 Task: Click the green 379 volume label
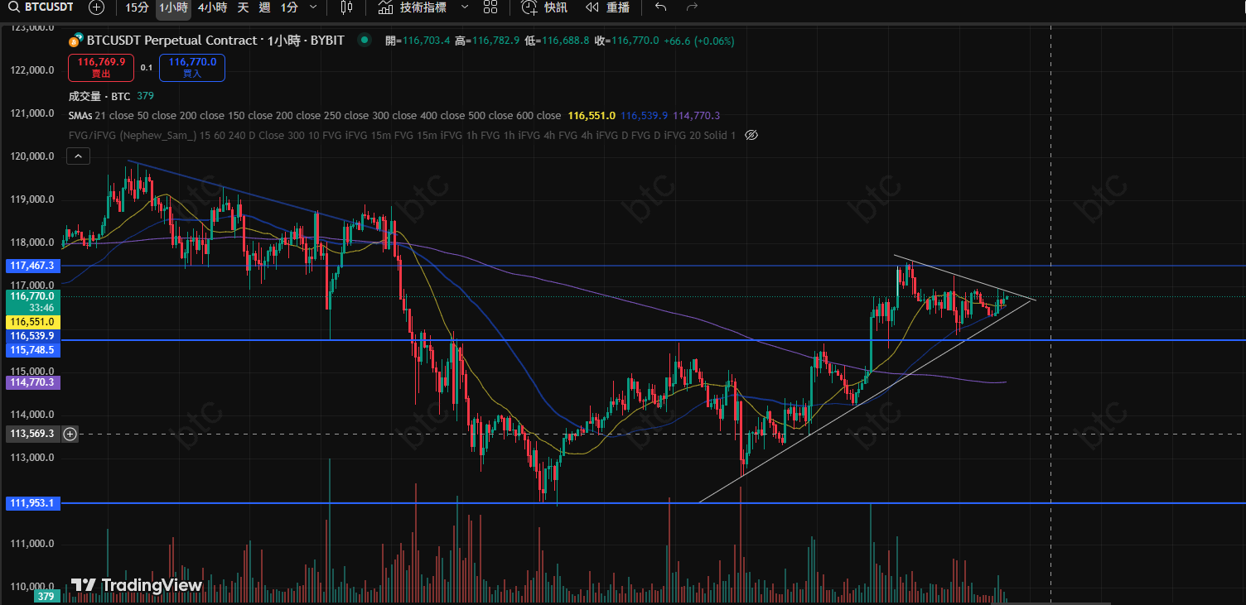point(46,597)
